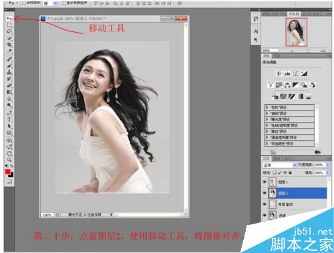Add a Levels adjustment from histogram icon
Screen dimensions: 334x253
[x=287, y=73]
